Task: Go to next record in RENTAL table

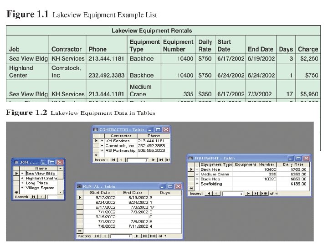Action: point(137,236)
